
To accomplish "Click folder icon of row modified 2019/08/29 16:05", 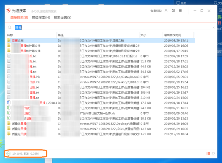I will 9,123.
